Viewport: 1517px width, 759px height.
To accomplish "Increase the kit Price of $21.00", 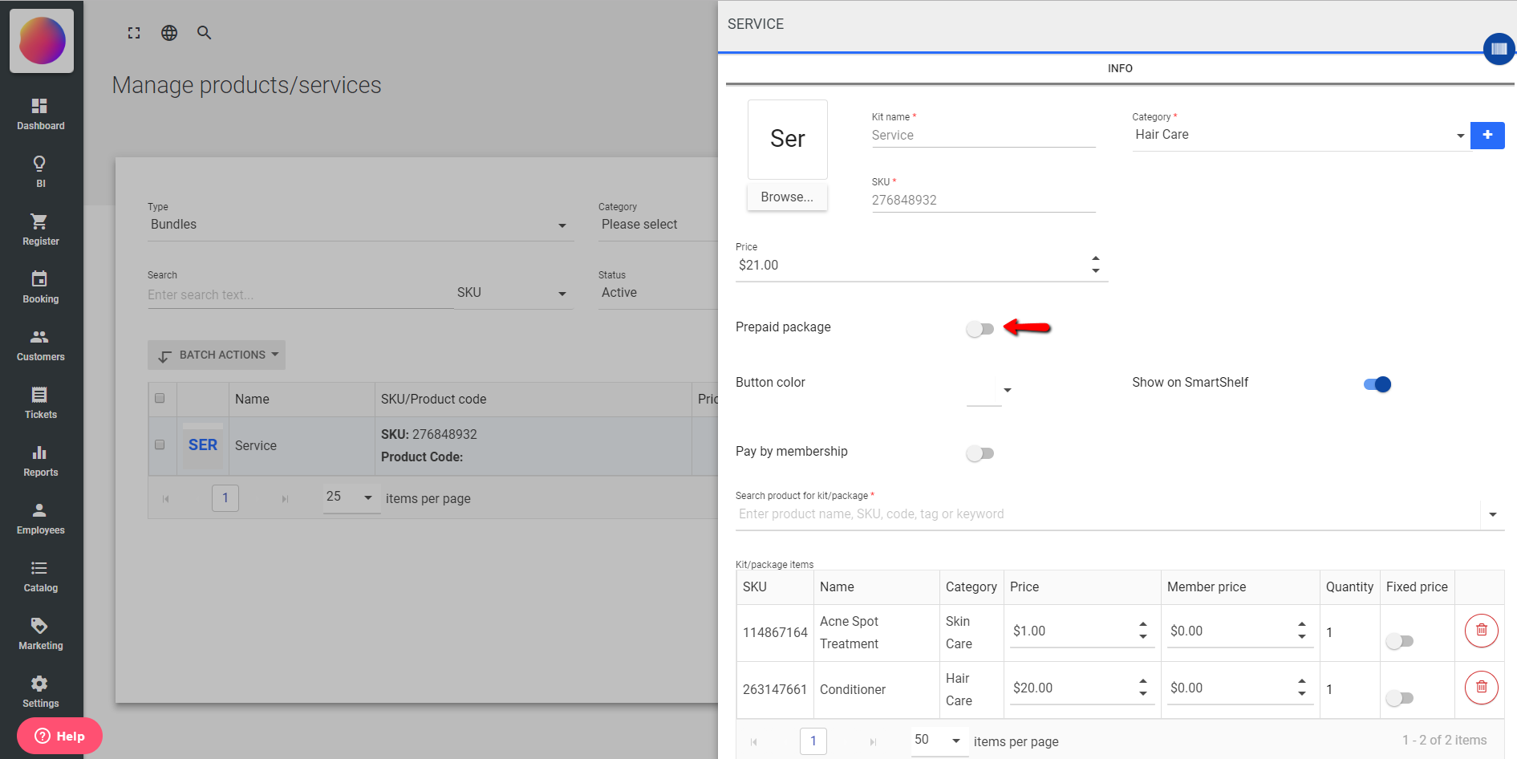I will pyautogui.click(x=1096, y=258).
